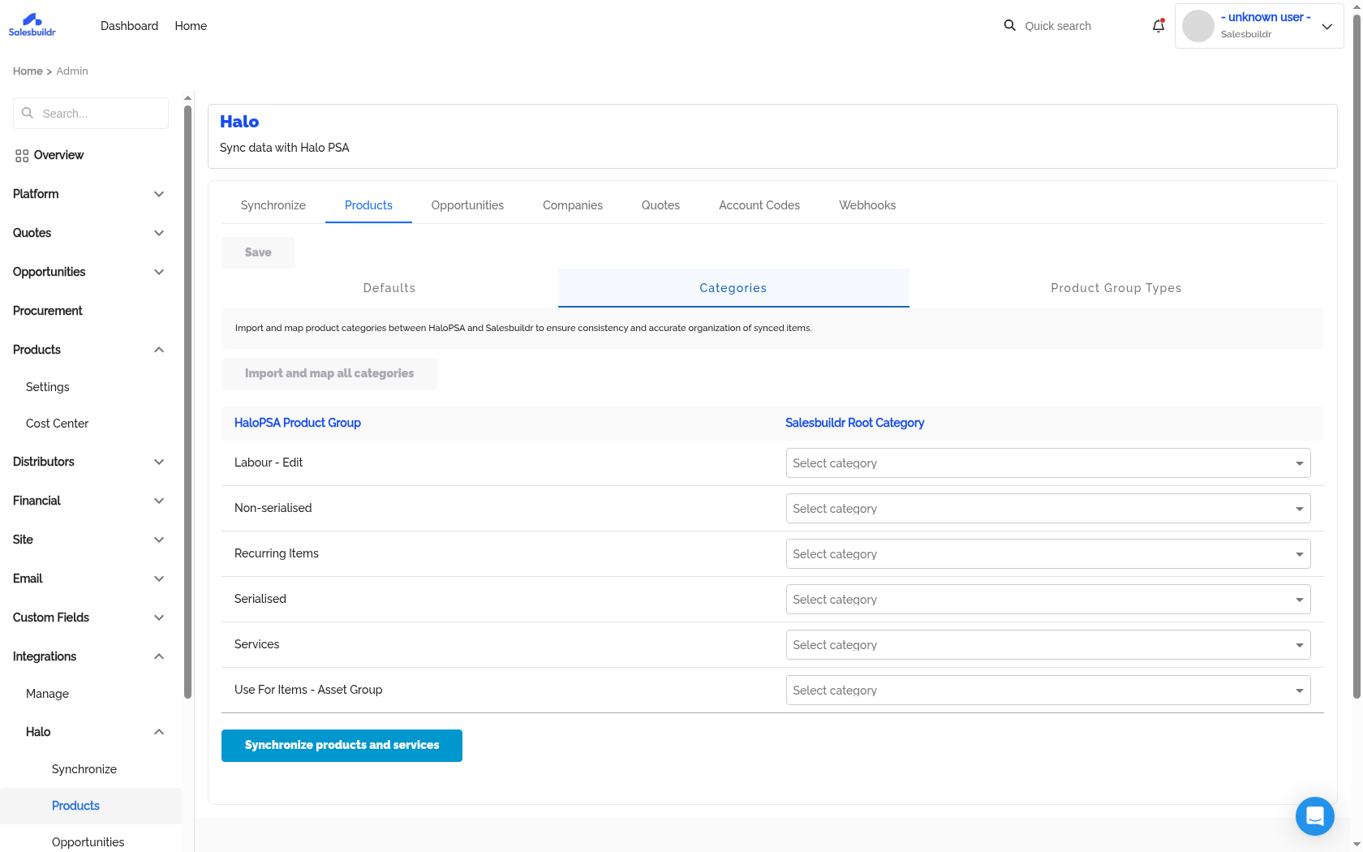Viewport: 1363px width, 852px height.
Task: Open the chat support bubble
Action: coord(1315,816)
